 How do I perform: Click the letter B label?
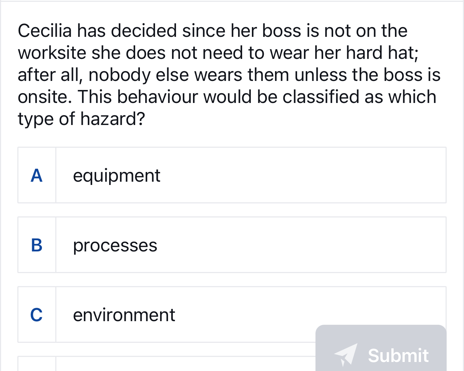(x=36, y=246)
